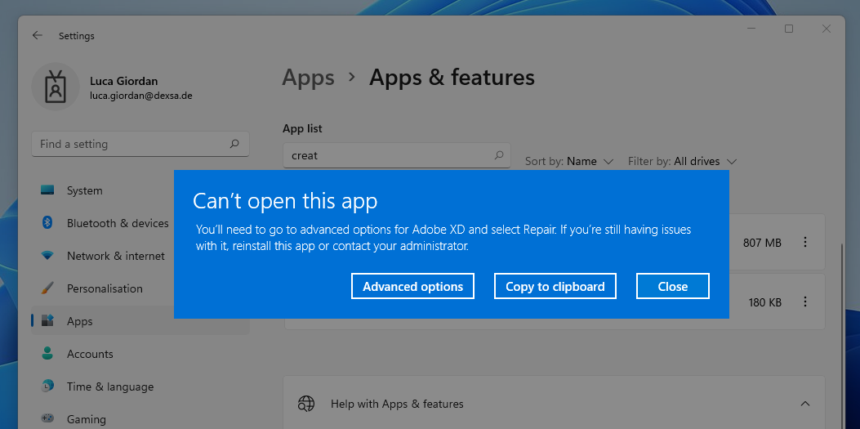Open the Gaming settings page

pyautogui.click(x=86, y=419)
